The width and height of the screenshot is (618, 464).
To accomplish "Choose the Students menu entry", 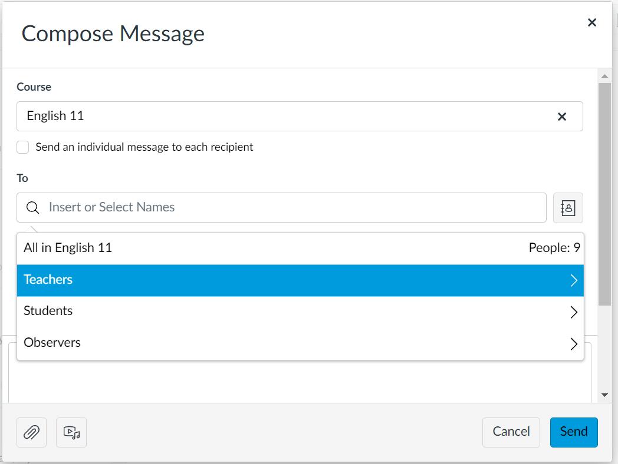I will 48,311.
